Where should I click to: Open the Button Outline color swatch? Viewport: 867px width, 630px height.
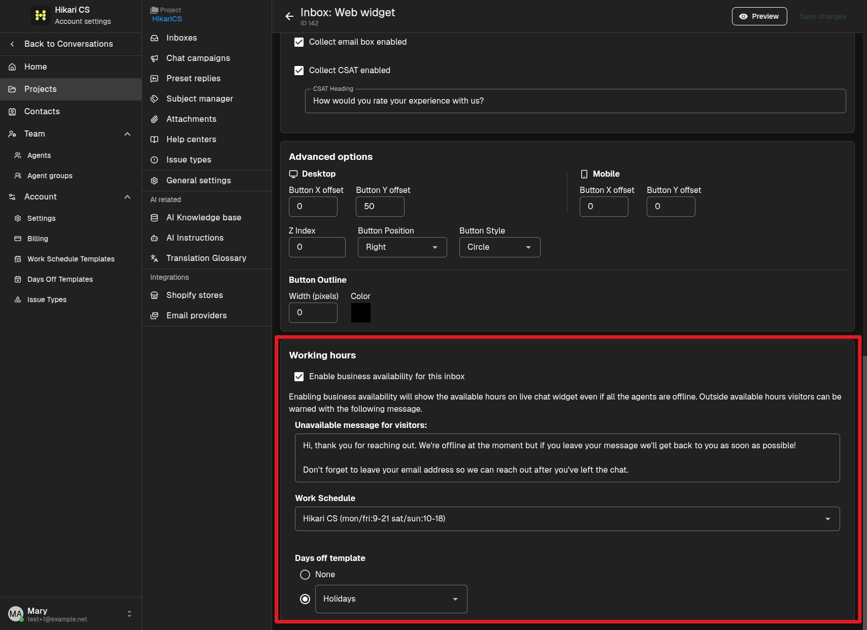click(x=361, y=313)
